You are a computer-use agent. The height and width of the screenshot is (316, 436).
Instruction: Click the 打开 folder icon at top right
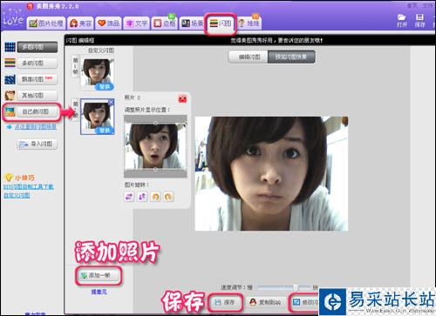click(402, 20)
